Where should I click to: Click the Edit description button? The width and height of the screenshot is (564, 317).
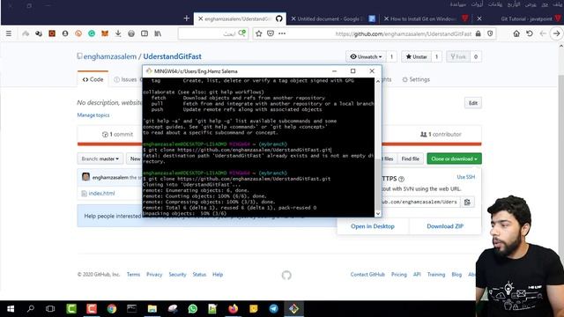coord(472,103)
